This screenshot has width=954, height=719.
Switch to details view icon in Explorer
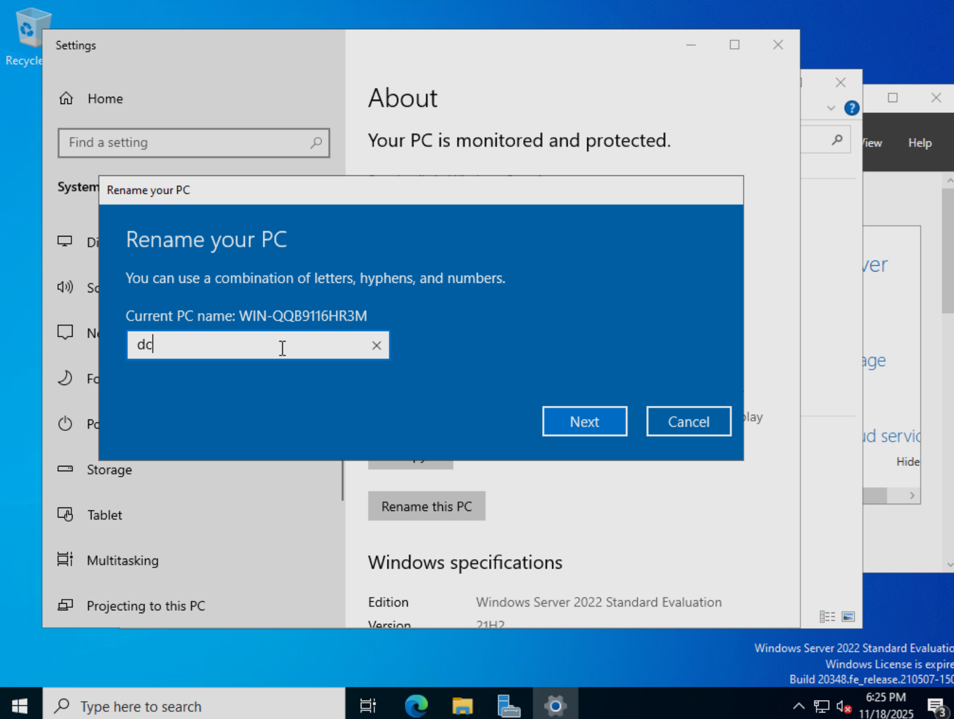point(827,617)
